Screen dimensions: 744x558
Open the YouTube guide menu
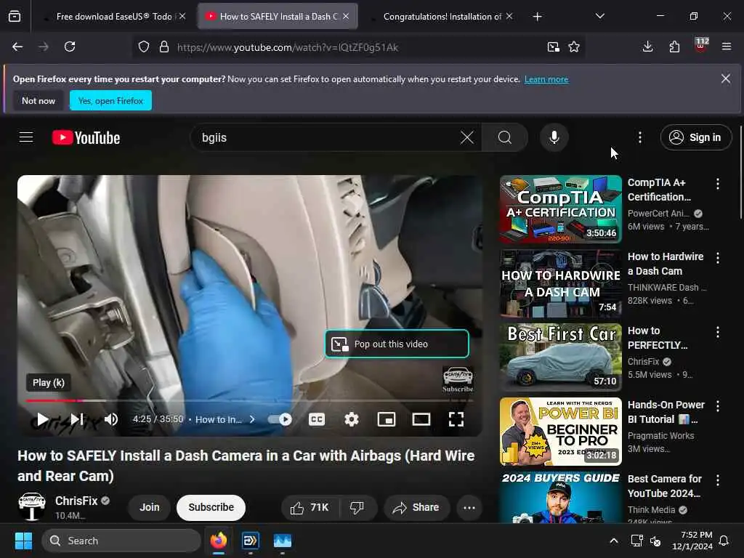click(x=26, y=137)
